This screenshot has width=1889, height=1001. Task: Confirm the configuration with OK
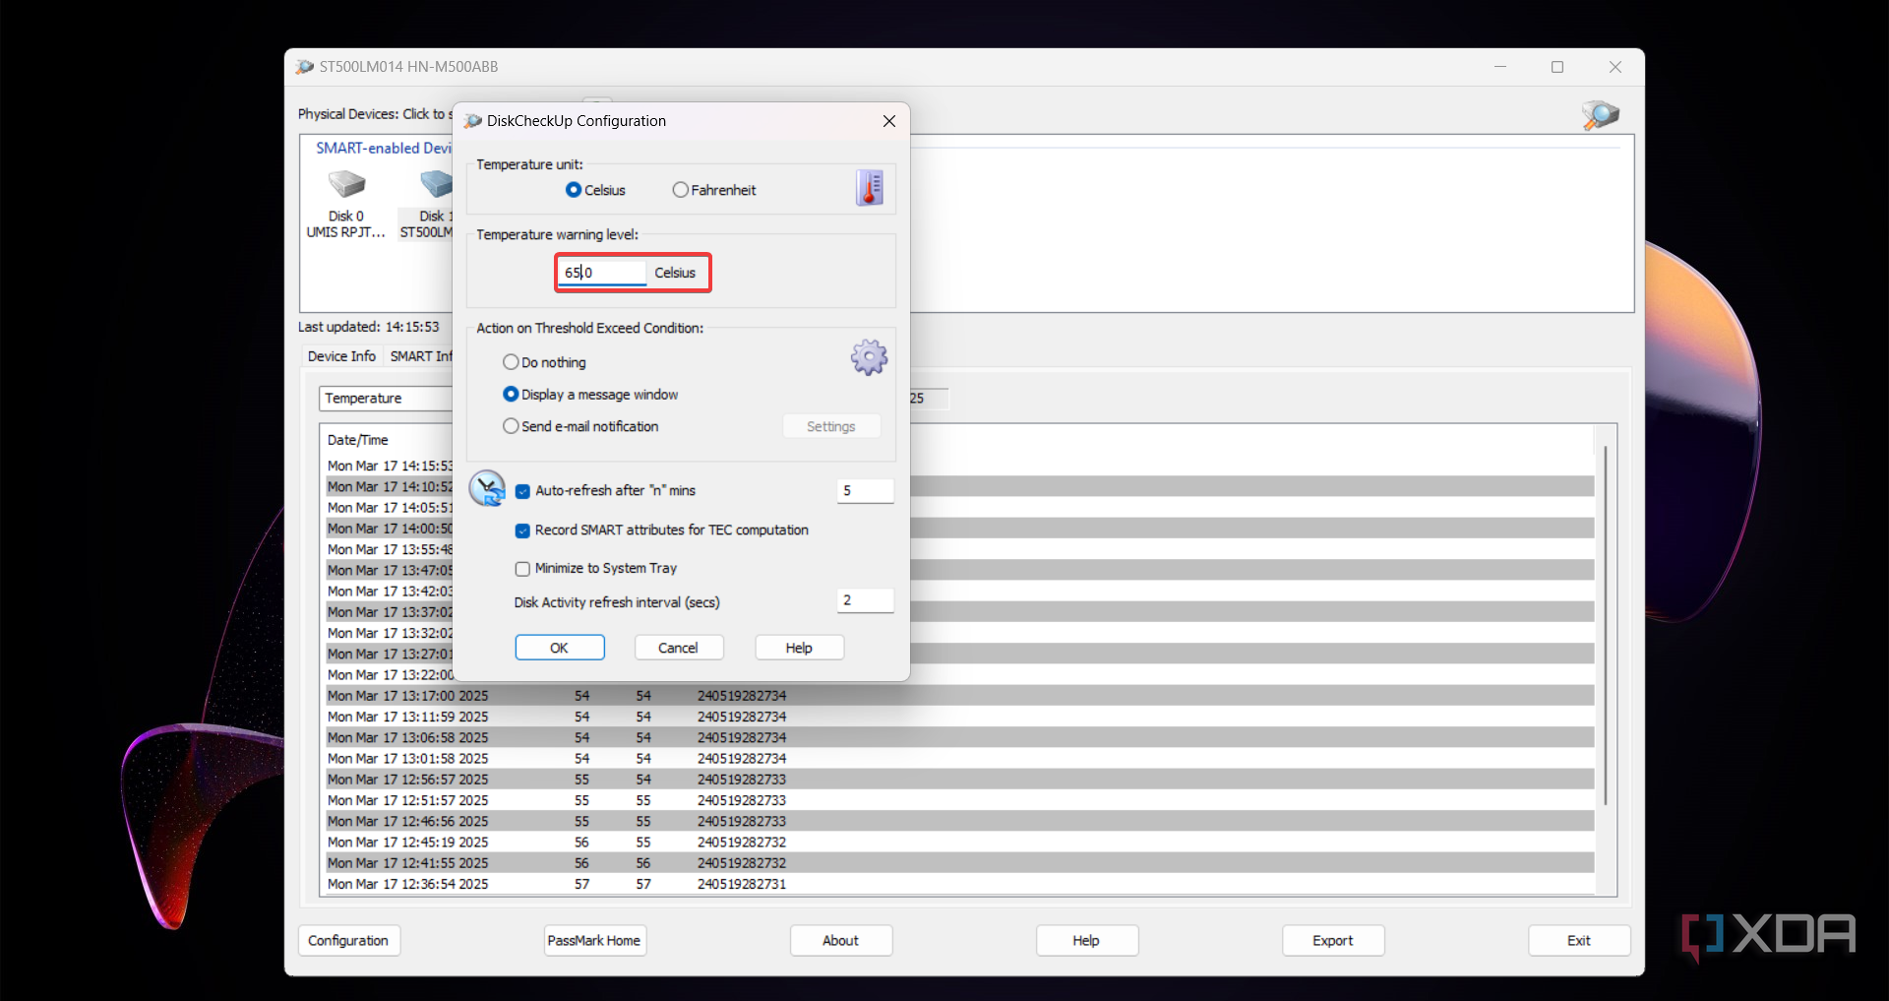[x=560, y=648]
